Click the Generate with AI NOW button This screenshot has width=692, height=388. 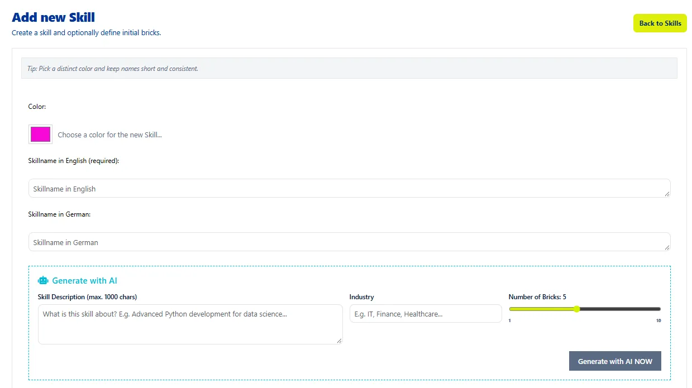pyautogui.click(x=615, y=361)
